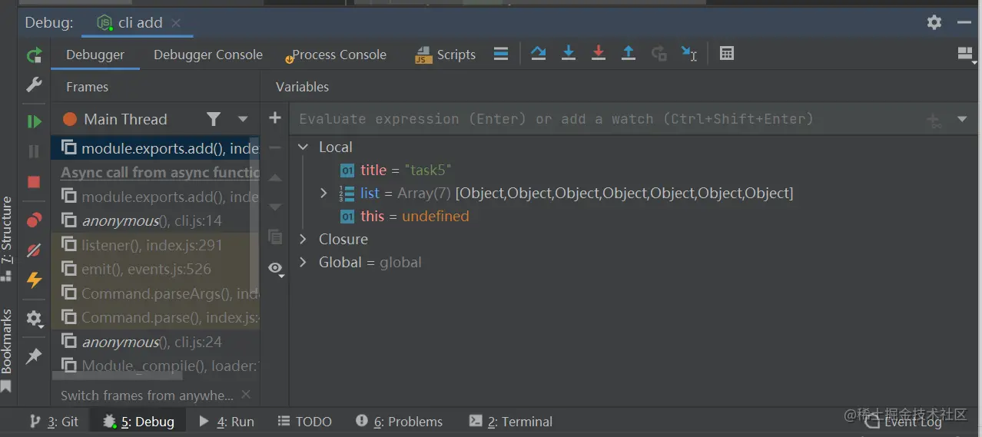Open the Evaluate Expression calculator
Image resolution: width=982 pixels, height=437 pixels.
(x=727, y=54)
